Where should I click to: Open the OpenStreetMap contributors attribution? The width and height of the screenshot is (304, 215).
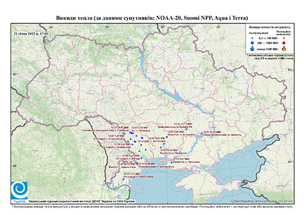[x=261, y=201]
